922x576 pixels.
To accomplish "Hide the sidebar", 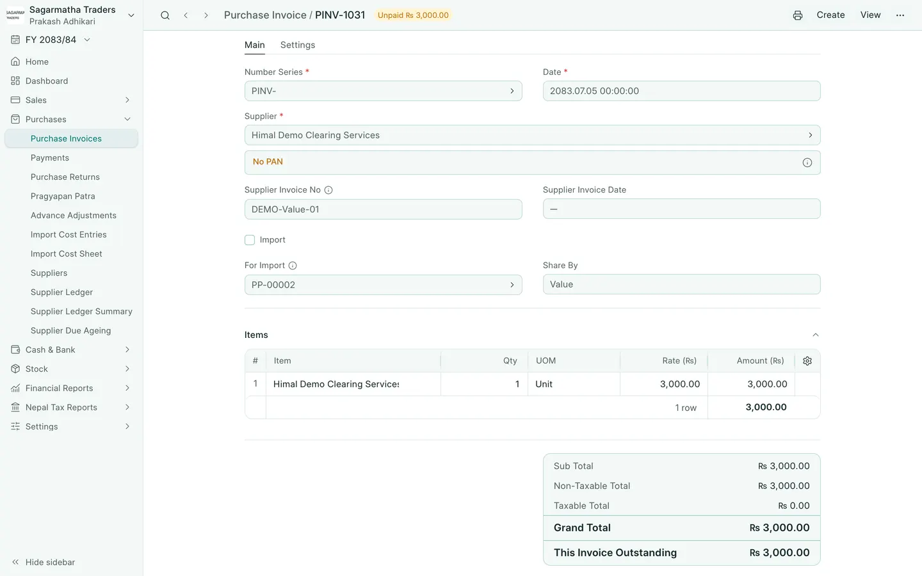I will (x=44, y=562).
